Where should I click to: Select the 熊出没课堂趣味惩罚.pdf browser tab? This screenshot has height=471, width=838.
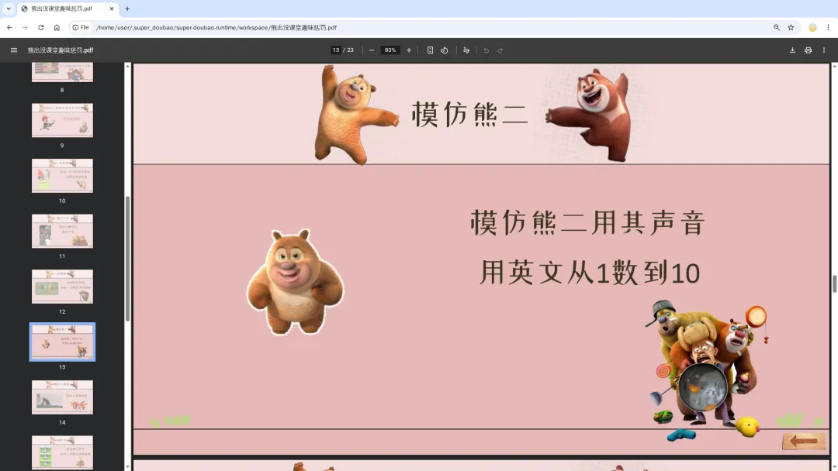point(68,9)
